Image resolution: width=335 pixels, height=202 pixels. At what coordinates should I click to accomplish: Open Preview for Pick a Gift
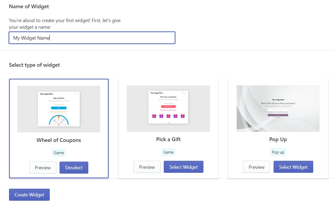coord(147,167)
